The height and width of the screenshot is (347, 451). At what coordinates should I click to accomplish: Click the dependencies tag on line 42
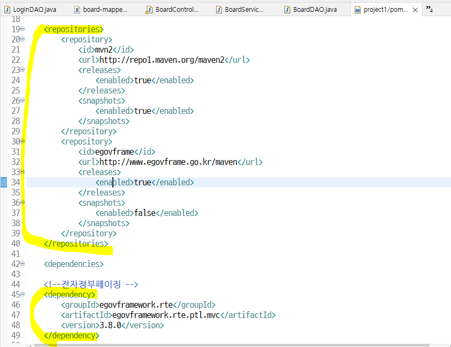74,264
